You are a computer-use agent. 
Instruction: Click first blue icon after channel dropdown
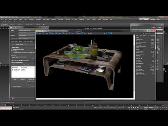pos(106,33)
